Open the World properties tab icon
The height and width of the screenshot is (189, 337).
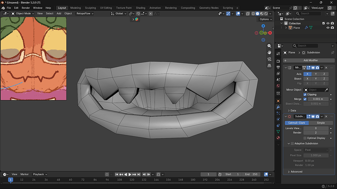click(x=278, y=86)
